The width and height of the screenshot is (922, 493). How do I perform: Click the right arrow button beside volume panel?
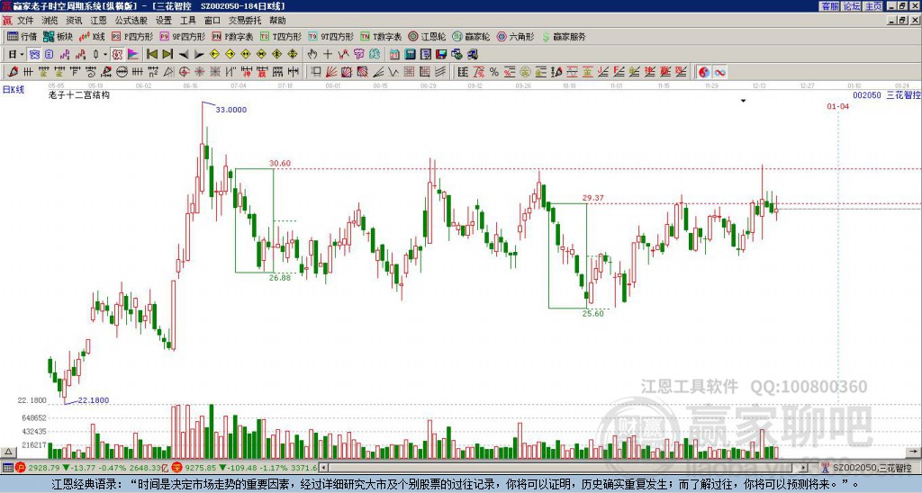coord(913,452)
